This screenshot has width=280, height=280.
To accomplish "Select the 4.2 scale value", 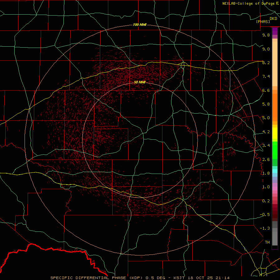I will [266, 132].
